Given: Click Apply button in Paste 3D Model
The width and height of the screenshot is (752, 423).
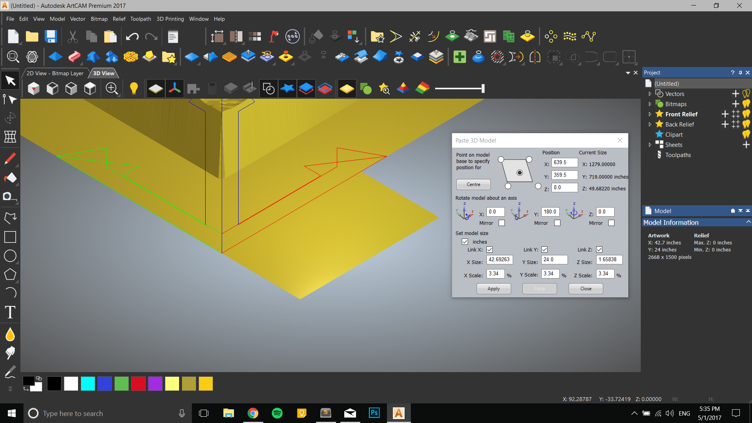Looking at the screenshot, I should [494, 288].
